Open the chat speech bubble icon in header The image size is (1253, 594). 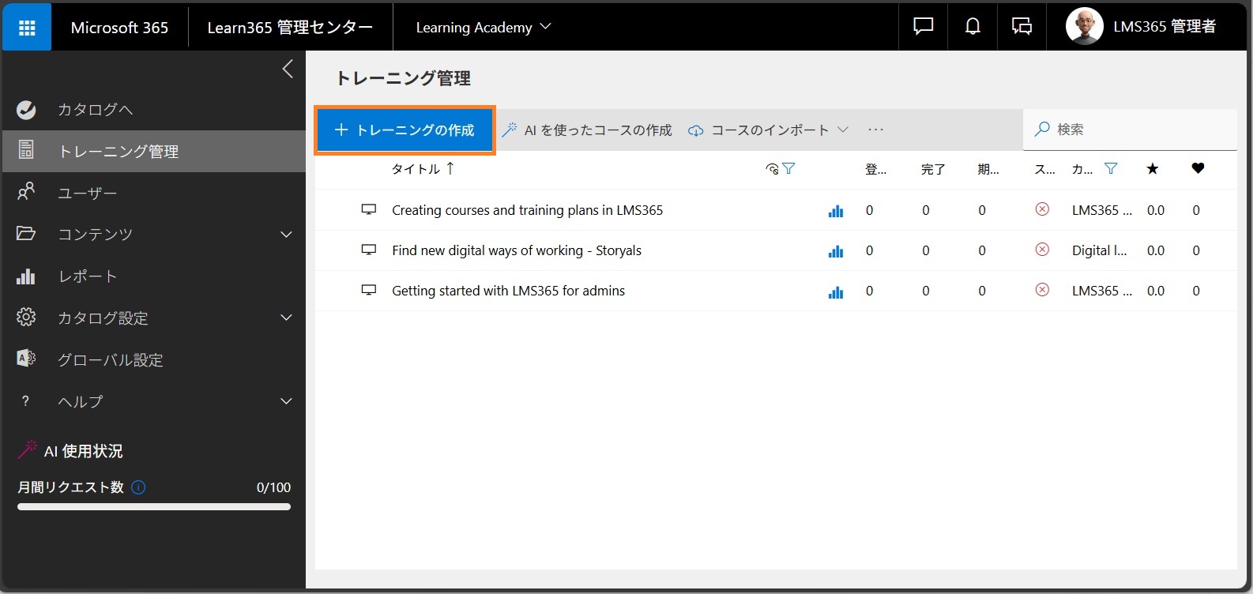coord(924,26)
